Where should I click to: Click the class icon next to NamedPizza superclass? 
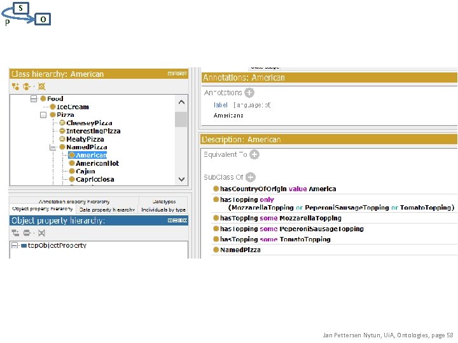216,250
